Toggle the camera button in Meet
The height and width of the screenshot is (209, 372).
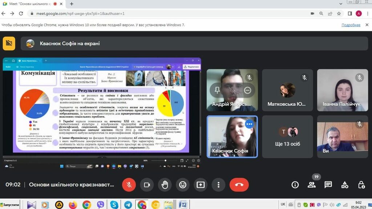point(147,185)
